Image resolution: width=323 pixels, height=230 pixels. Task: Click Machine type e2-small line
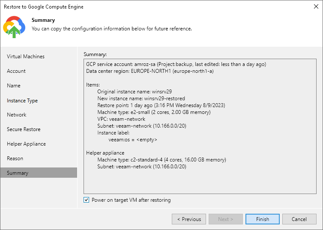point(154,112)
